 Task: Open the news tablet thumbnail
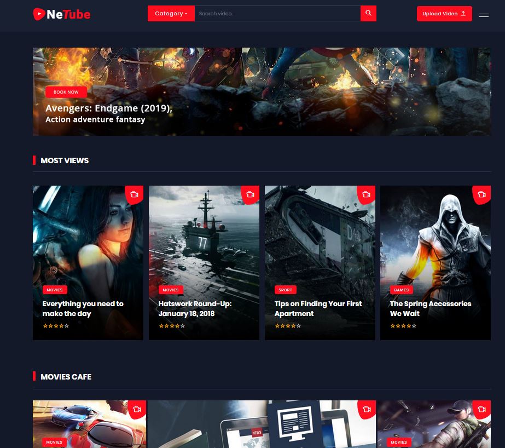click(262, 424)
